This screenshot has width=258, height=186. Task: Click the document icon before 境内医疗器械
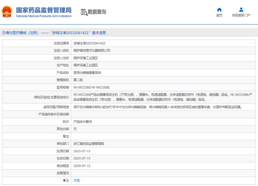pos(4,33)
